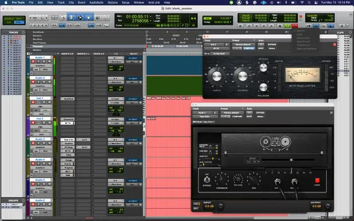This screenshot has width=354, height=221.
Task: Open the BF-76 factory default preset dropdown
Action: pos(243,45)
